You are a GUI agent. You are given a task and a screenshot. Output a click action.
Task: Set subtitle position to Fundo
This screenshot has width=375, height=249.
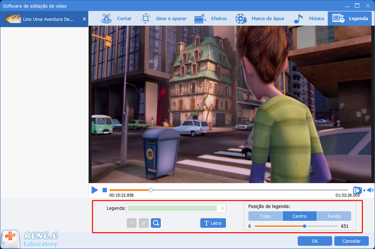point(334,216)
